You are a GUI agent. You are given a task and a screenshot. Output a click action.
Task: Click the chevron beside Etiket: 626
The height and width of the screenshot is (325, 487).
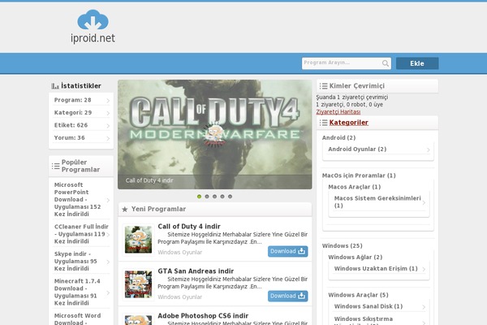pos(108,126)
